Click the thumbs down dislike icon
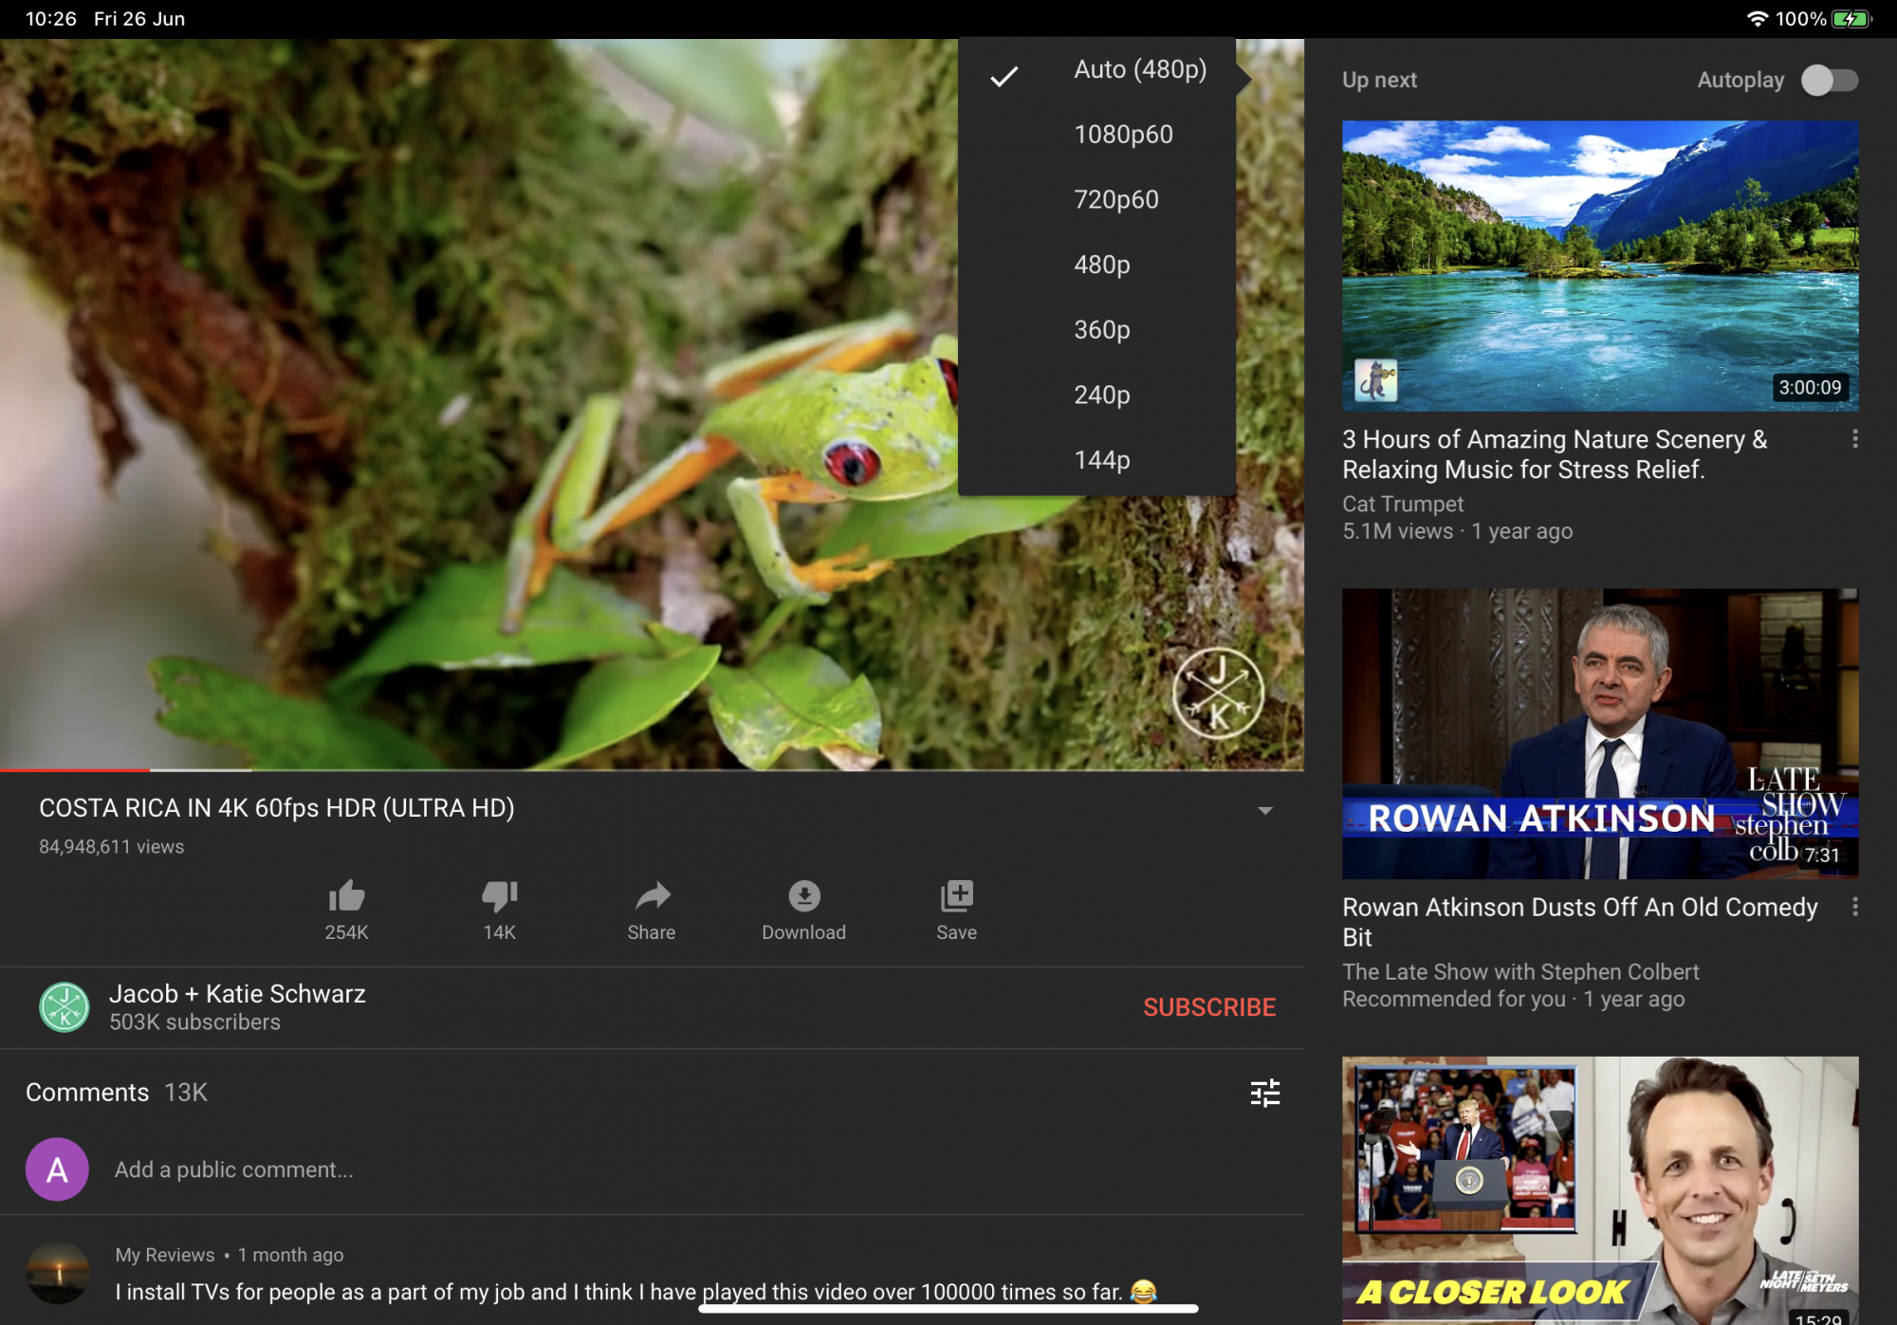Image resolution: width=1897 pixels, height=1325 pixels. [499, 896]
